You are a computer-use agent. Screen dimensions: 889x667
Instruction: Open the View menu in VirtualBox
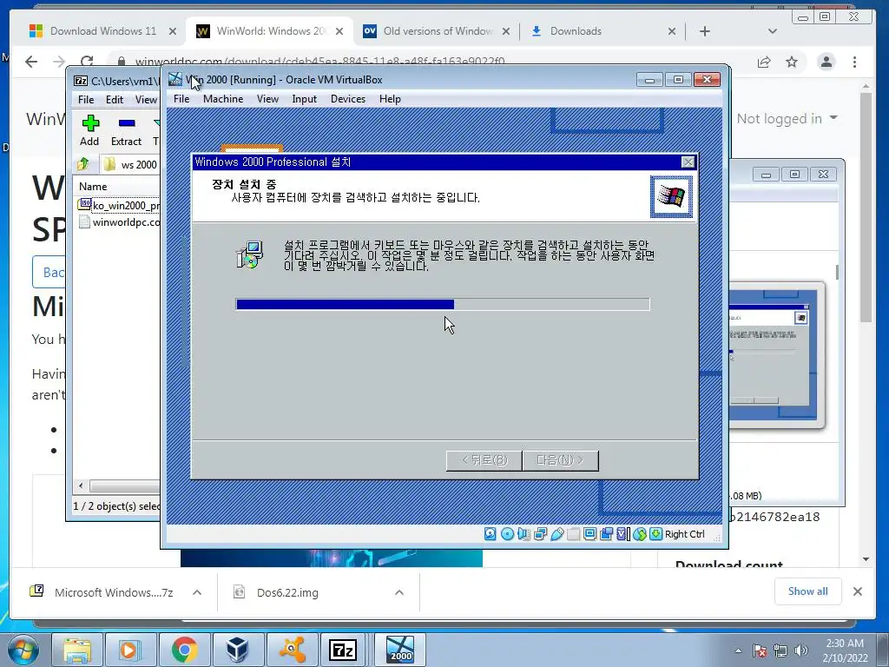pyautogui.click(x=267, y=99)
